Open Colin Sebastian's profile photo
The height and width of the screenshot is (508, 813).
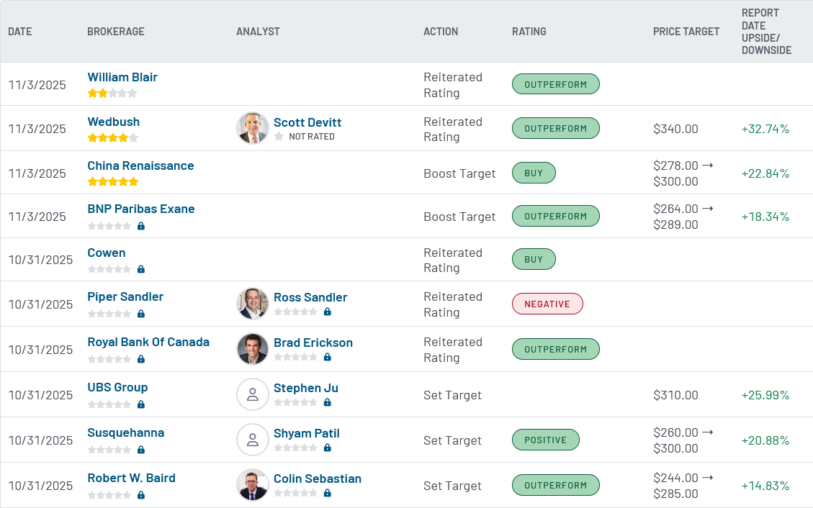(253, 485)
